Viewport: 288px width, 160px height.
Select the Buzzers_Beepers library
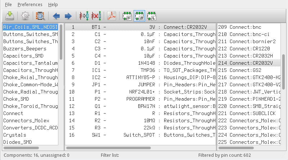pyautogui.click(x=30, y=49)
